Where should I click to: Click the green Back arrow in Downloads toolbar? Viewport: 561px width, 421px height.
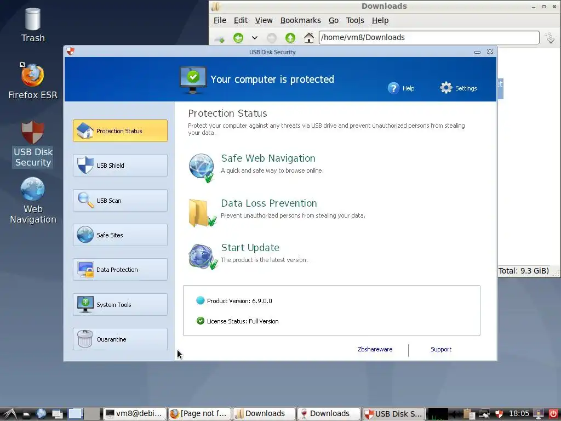(x=238, y=38)
